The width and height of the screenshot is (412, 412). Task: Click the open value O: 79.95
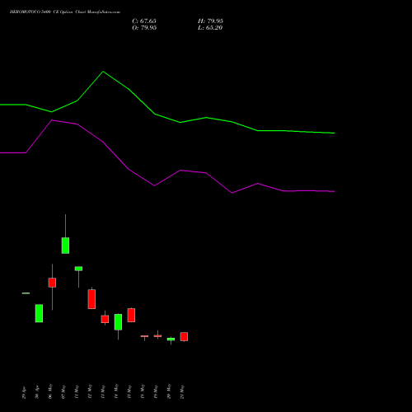coord(144,28)
